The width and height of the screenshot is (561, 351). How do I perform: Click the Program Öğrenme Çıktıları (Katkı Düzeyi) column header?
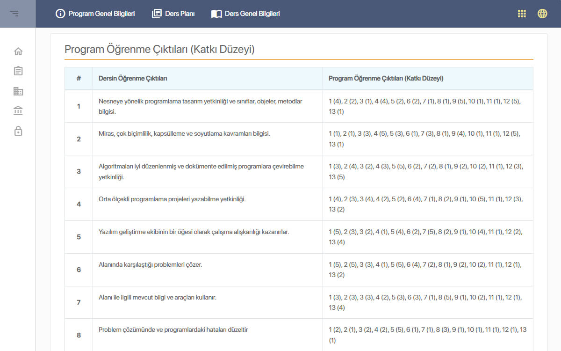[x=386, y=79]
